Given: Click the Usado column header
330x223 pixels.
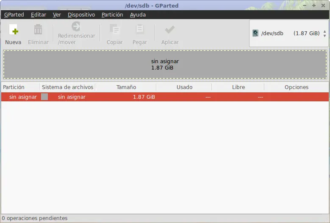Looking at the screenshot, I should coord(184,87).
